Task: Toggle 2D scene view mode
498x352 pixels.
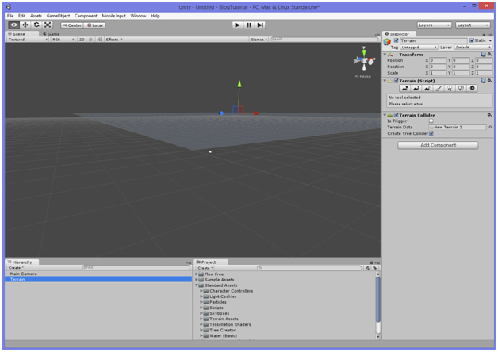Action: [x=82, y=40]
